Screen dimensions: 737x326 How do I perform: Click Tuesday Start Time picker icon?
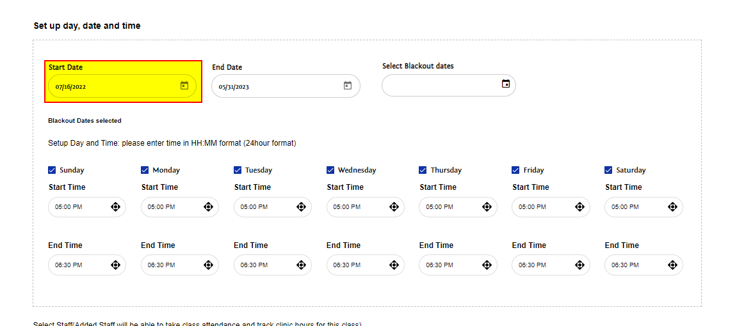point(301,206)
